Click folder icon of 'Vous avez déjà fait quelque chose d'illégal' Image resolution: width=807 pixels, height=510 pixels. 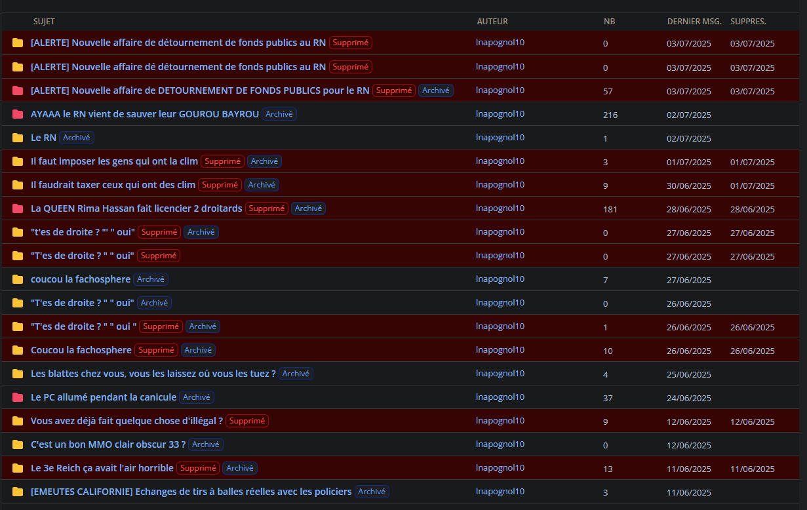[x=18, y=421]
